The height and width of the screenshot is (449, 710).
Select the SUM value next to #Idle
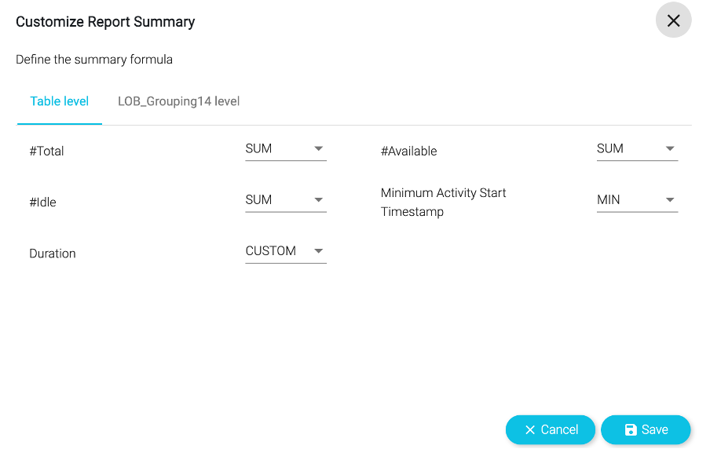pyautogui.click(x=259, y=200)
